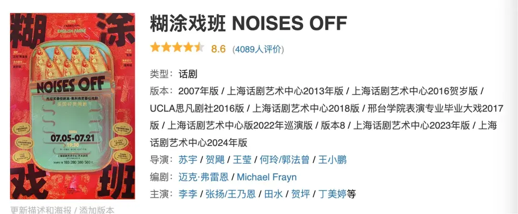Click the 8.6 rating score
518x214 pixels.
pyautogui.click(x=218, y=48)
